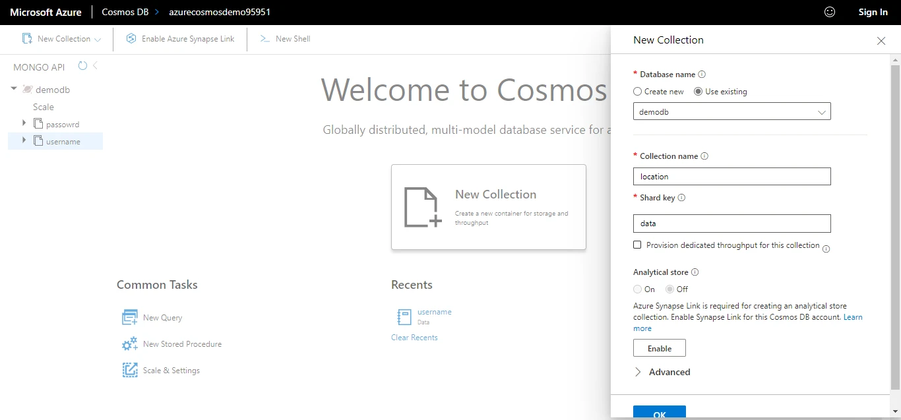901x420 pixels.
Task: Click the Shard key info icon
Action: pos(681,198)
